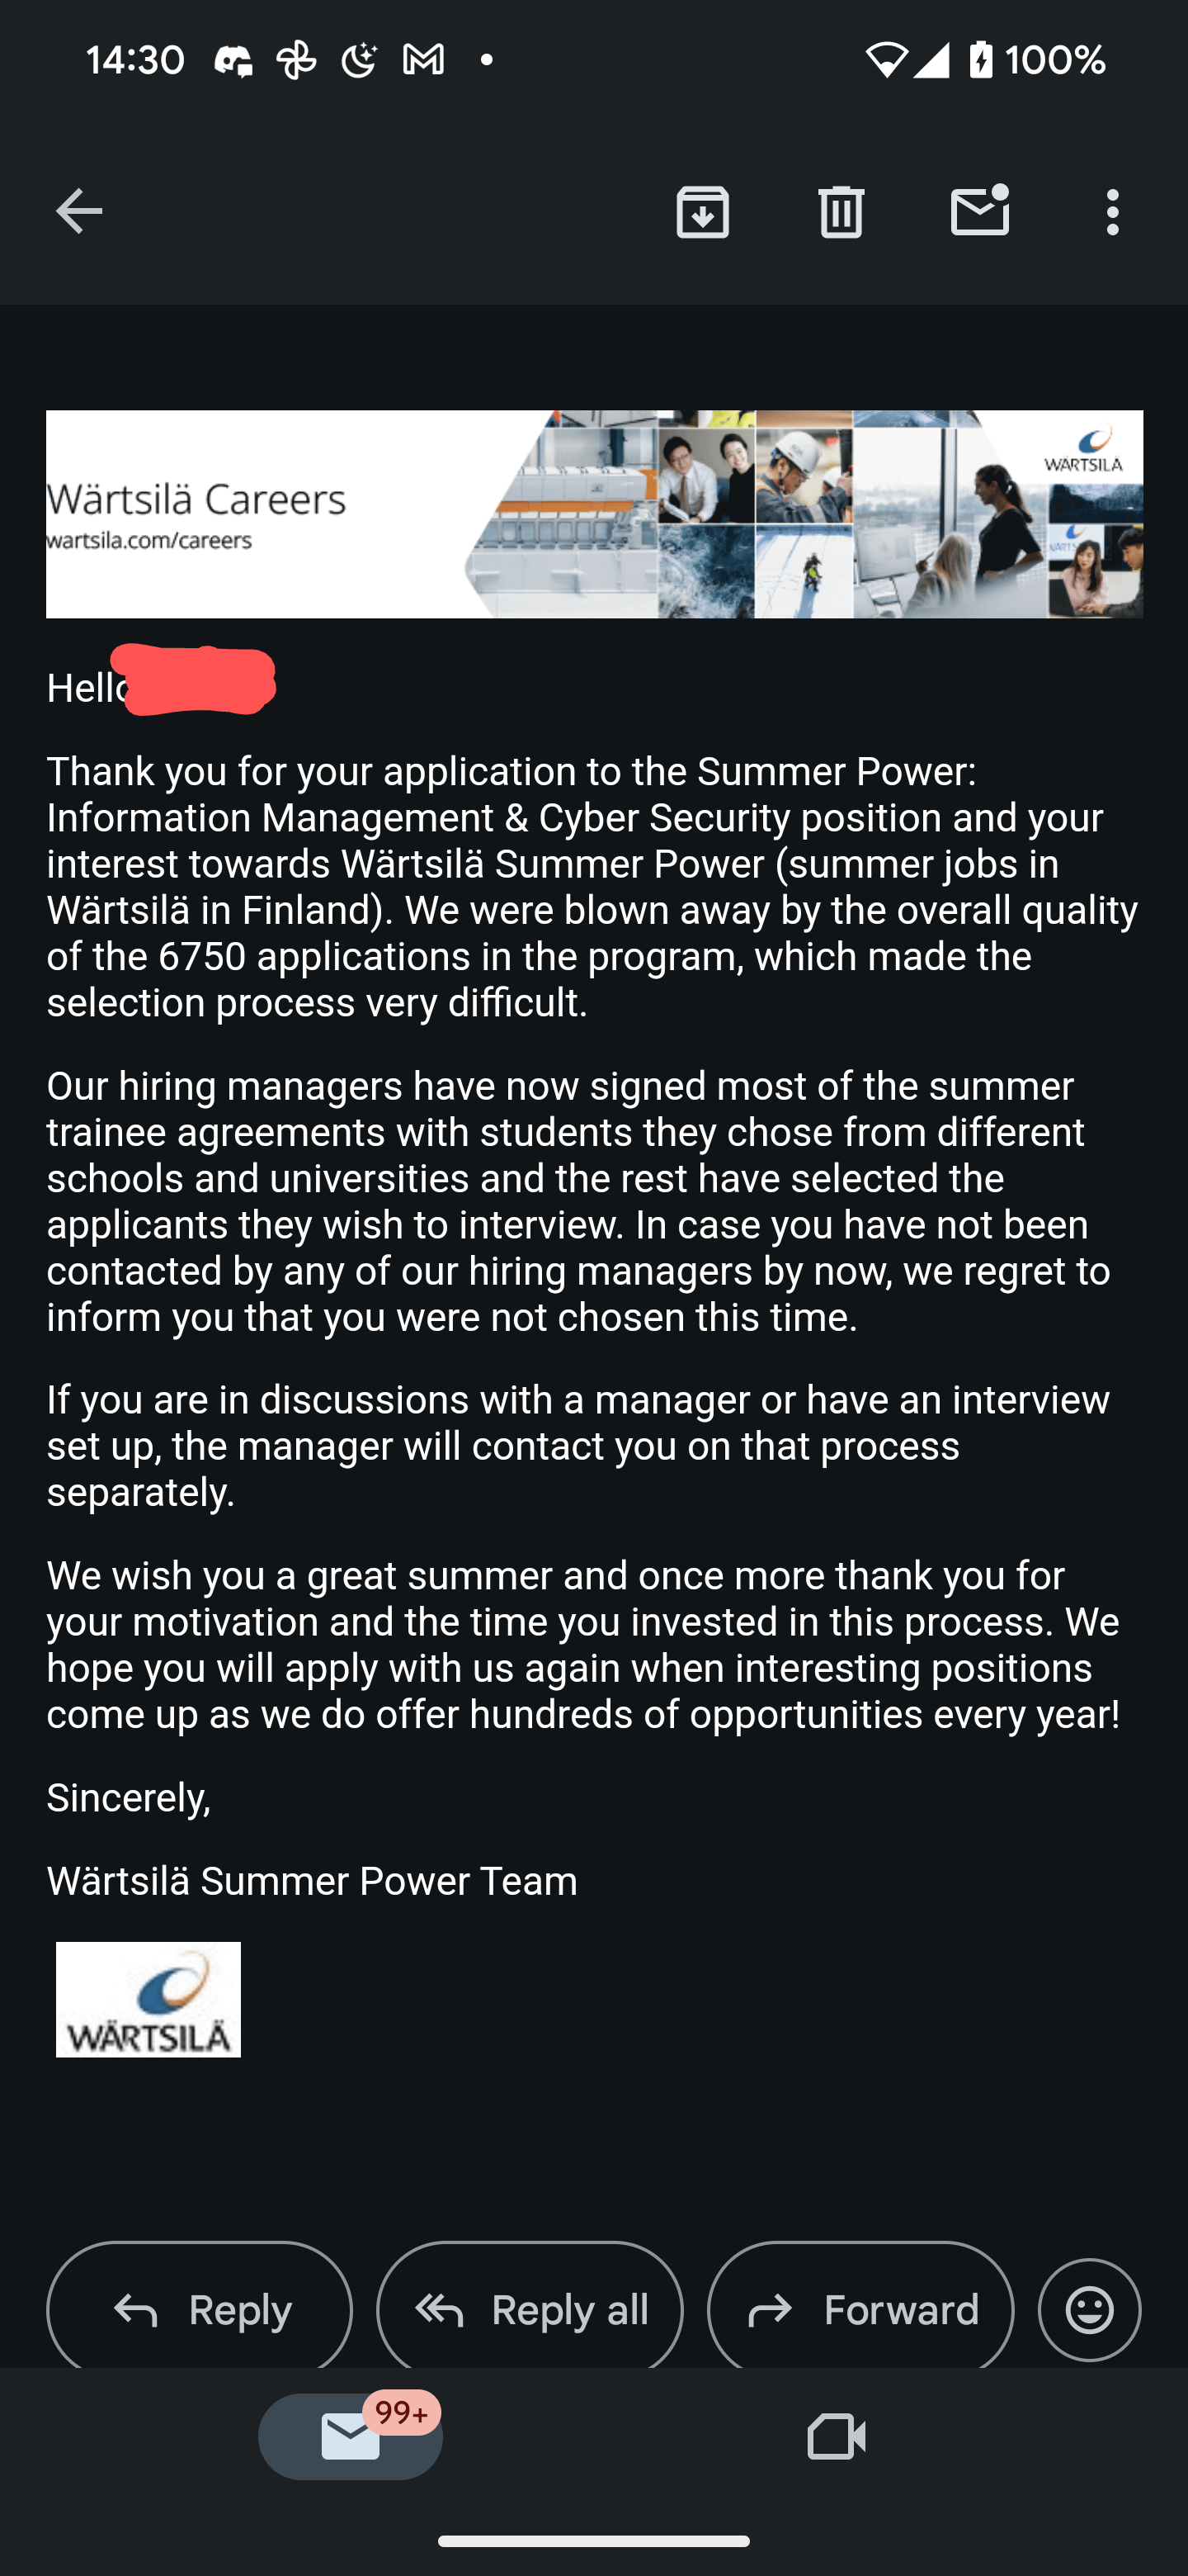The height and width of the screenshot is (2576, 1188).
Task: Tap the battery indicator in the status bar
Action: tap(981, 60)
